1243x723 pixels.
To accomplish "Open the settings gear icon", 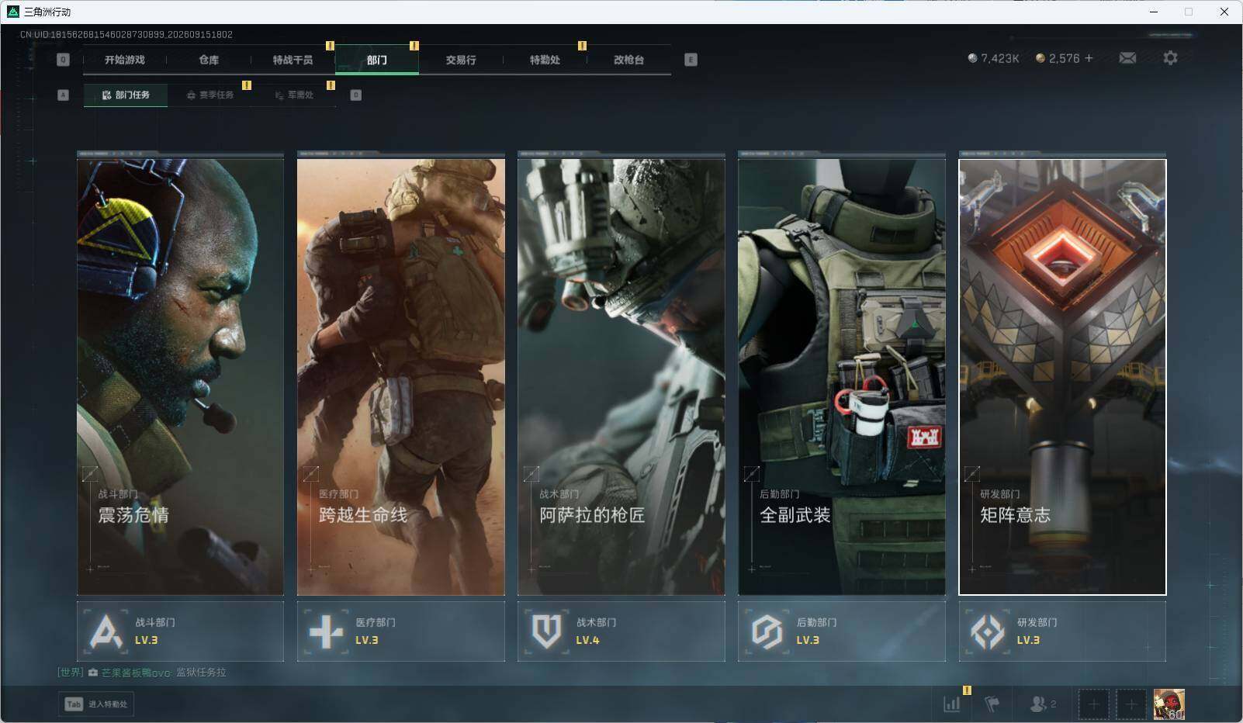I will click(x=1170, y=58).
